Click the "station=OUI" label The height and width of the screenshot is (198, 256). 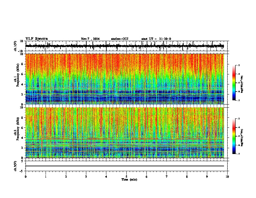[120, 39]
